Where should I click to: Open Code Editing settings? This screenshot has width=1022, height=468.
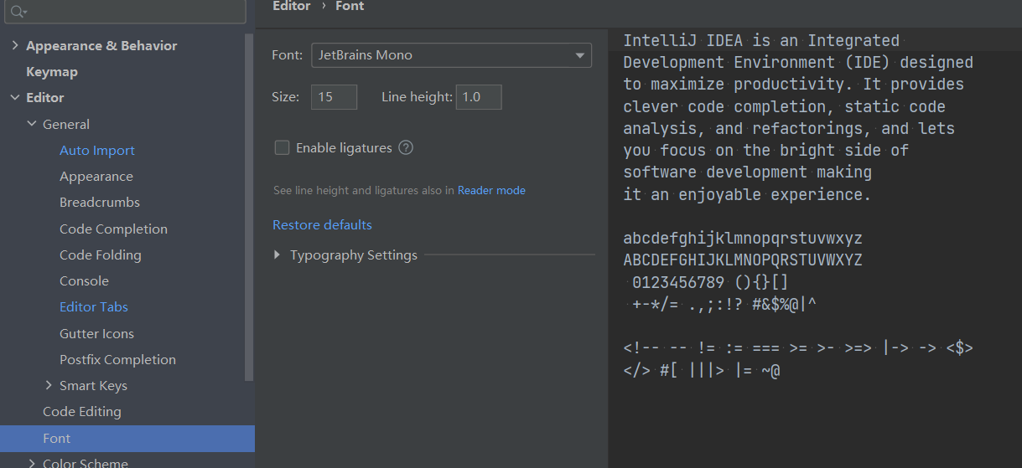pyautogui.click(x=82, y=412)
